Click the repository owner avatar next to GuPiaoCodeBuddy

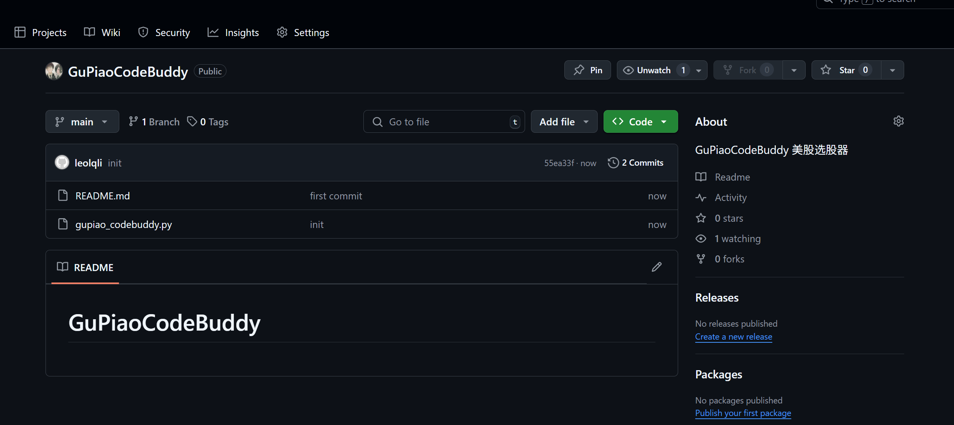pos(54,71)
